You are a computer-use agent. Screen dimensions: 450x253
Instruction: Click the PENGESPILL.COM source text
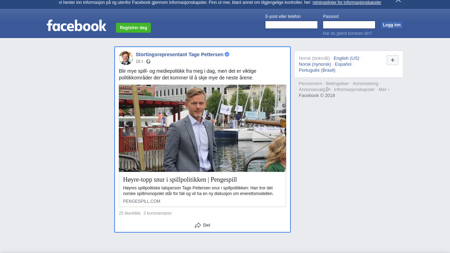pyautogui.click(x=142, y=201)
